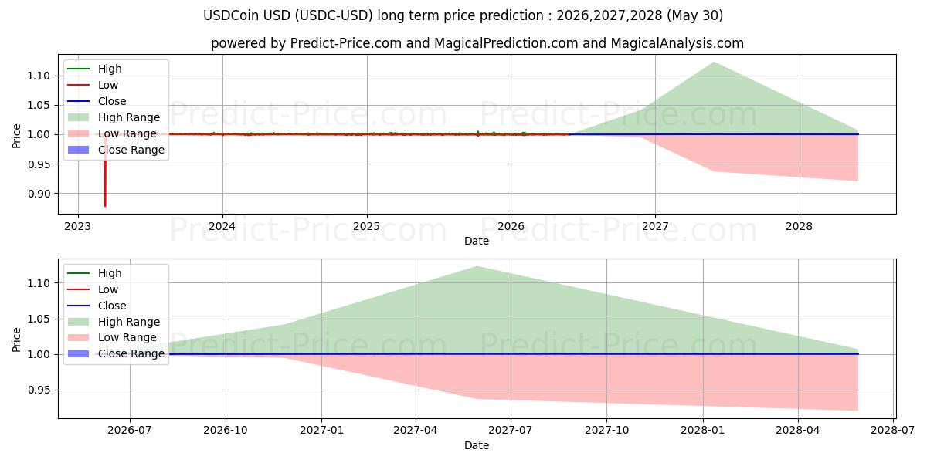Click the powered by Predict-Price.com subtitle text
The height and width of the screenshot is (463, 927).
point(477,43)
